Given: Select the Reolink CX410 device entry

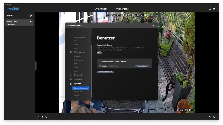Looking at the screenshot, I should pyautogui.click(x=19, y=23).
